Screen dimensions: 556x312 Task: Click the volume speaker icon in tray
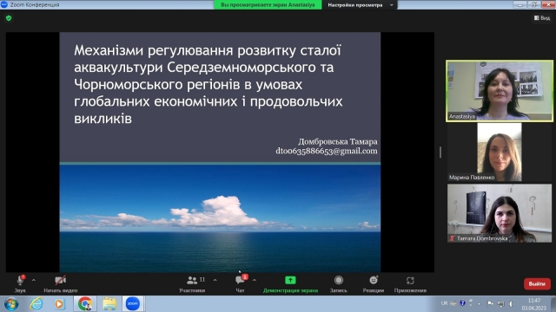[511, 303]
